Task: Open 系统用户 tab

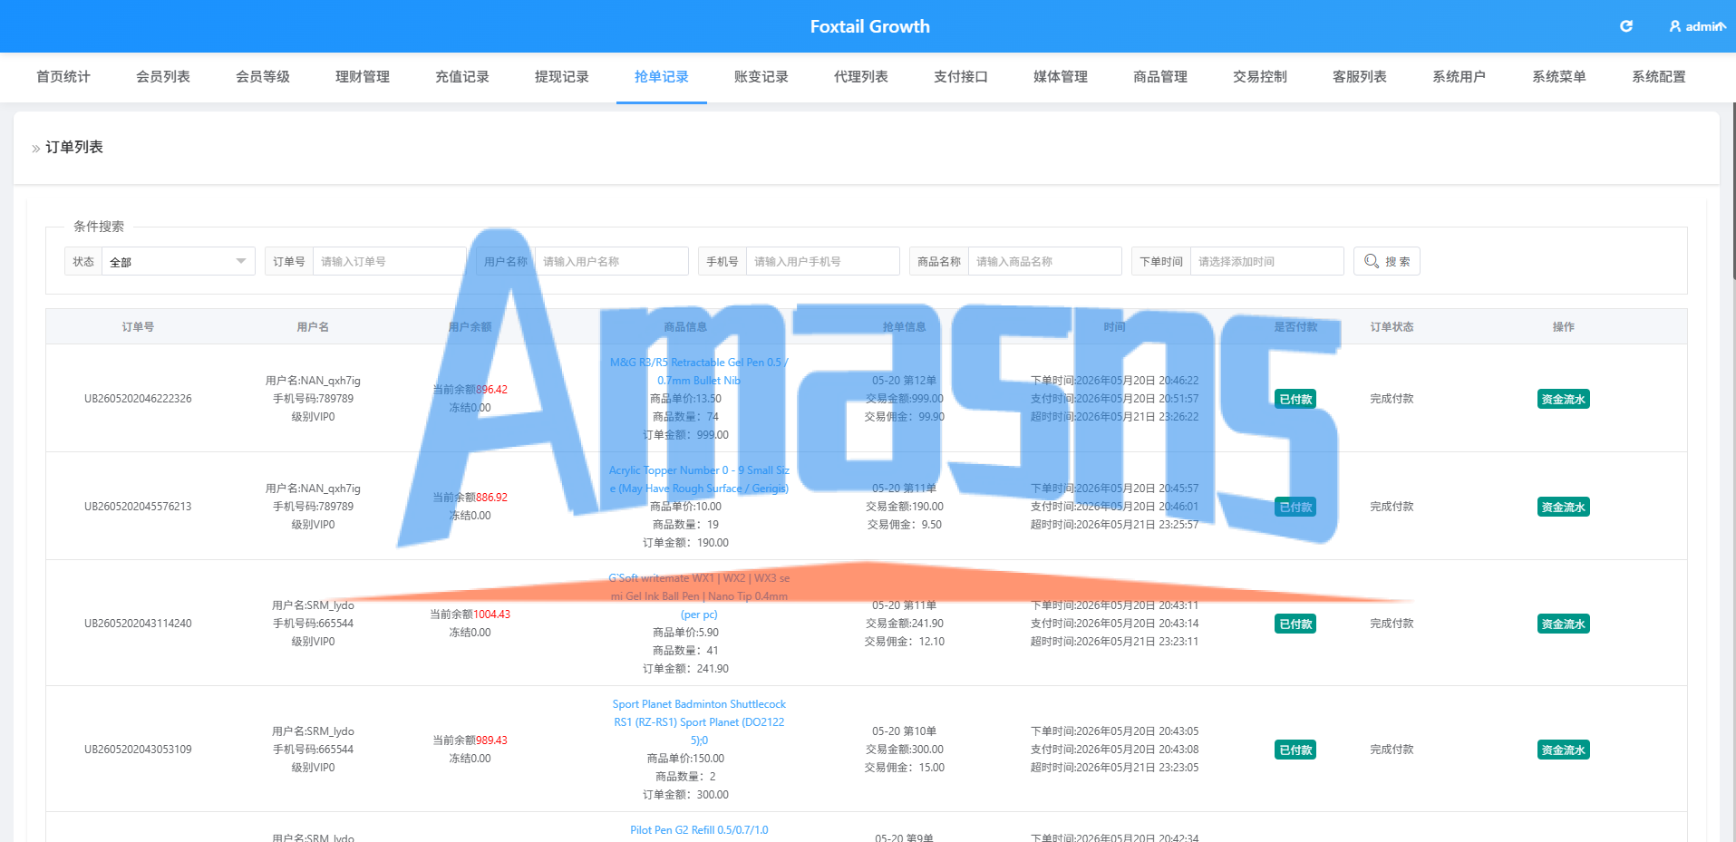Action: point(1460,77)
